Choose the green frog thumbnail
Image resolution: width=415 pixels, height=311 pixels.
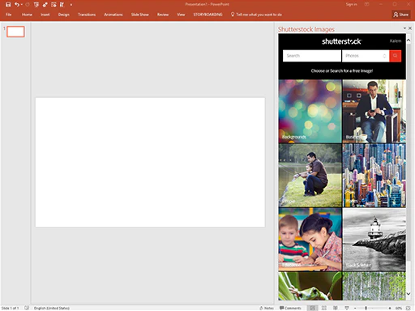pos(310,286)
